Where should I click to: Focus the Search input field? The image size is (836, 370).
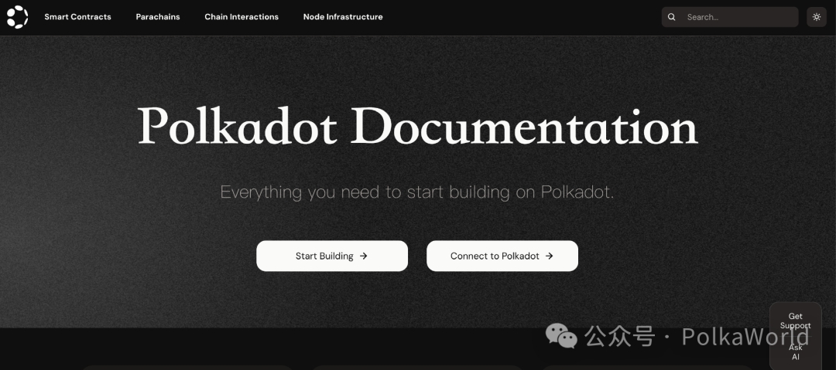(x=730, y=17)
